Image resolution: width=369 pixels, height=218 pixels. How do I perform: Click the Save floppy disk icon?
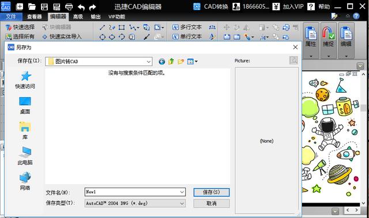pyautogui.click(x=44, y=6)
